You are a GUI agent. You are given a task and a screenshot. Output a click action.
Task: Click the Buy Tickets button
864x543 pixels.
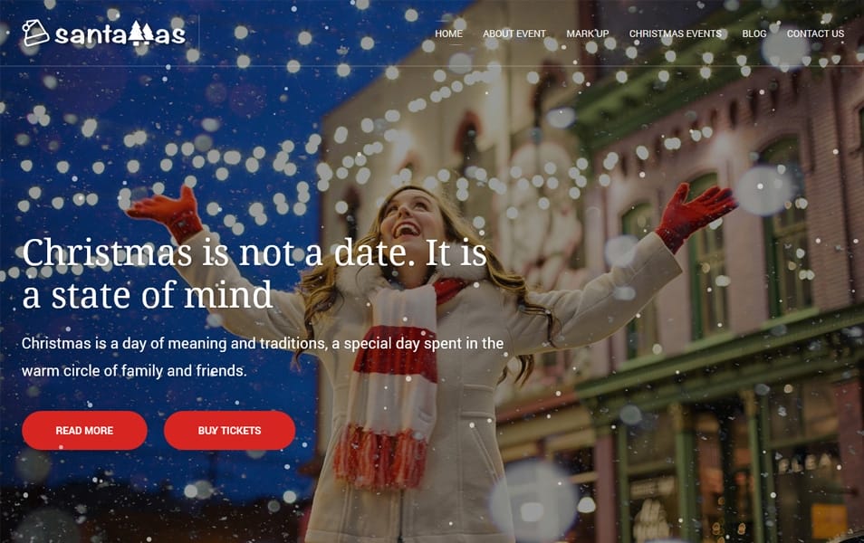[229, 430]
